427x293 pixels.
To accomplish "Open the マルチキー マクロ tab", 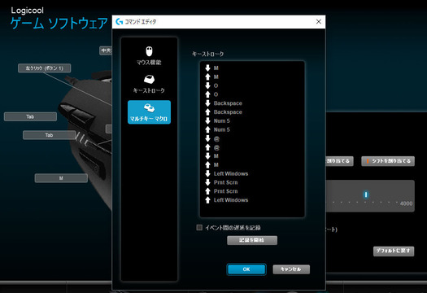I will tap(149, 112).
